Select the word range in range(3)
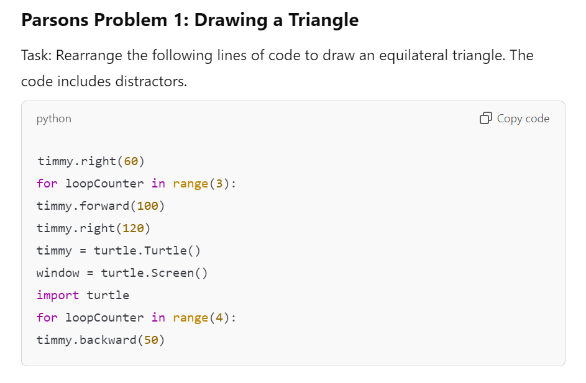 click(190, 183)
